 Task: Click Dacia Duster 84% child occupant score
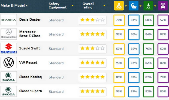[134, 20]
